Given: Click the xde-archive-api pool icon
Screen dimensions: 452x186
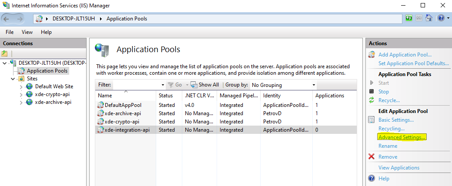Looking at the screenshot, I should [100, 113].
